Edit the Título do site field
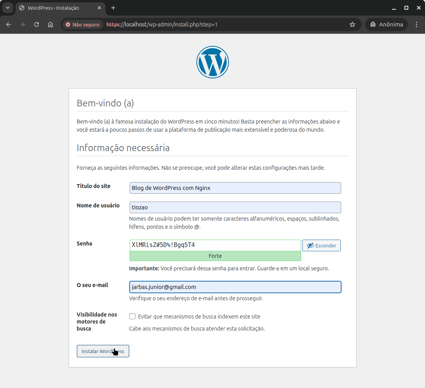Image resolution: width=425 pixels, height=388 pixels. tap(235, 188)
